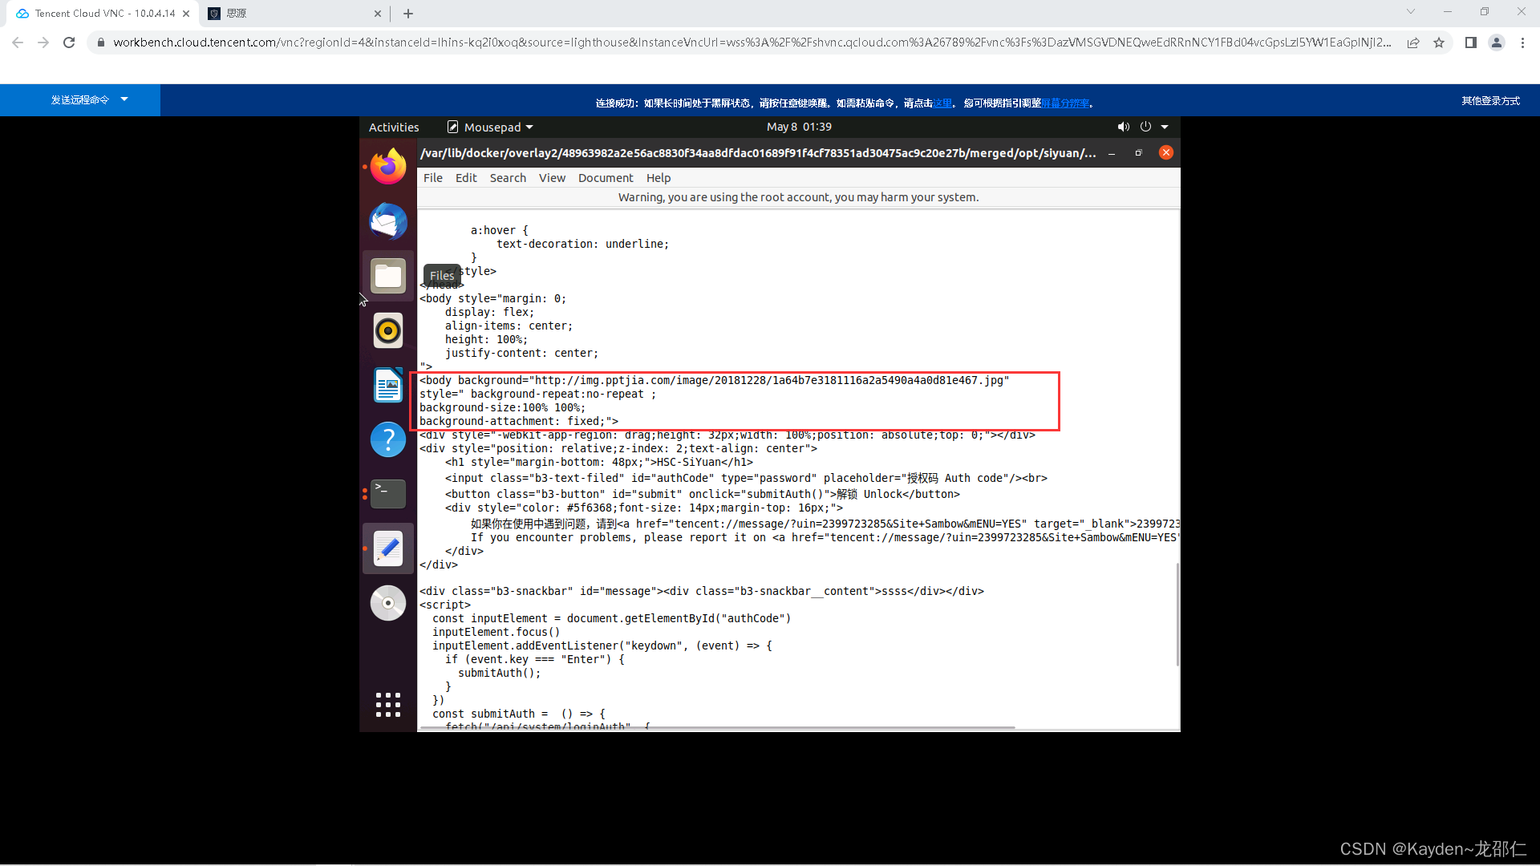Open Firefox from the Ubuntu dock
1540x866 pixels.
coord(388,167)
